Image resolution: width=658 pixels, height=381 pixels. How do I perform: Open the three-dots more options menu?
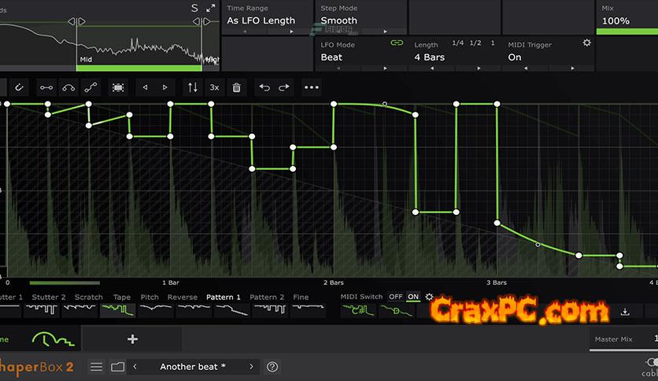click(312, 87)
